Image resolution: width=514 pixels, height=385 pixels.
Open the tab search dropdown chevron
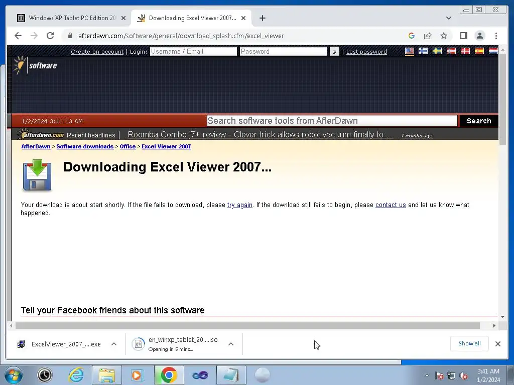tap(448, 18)
